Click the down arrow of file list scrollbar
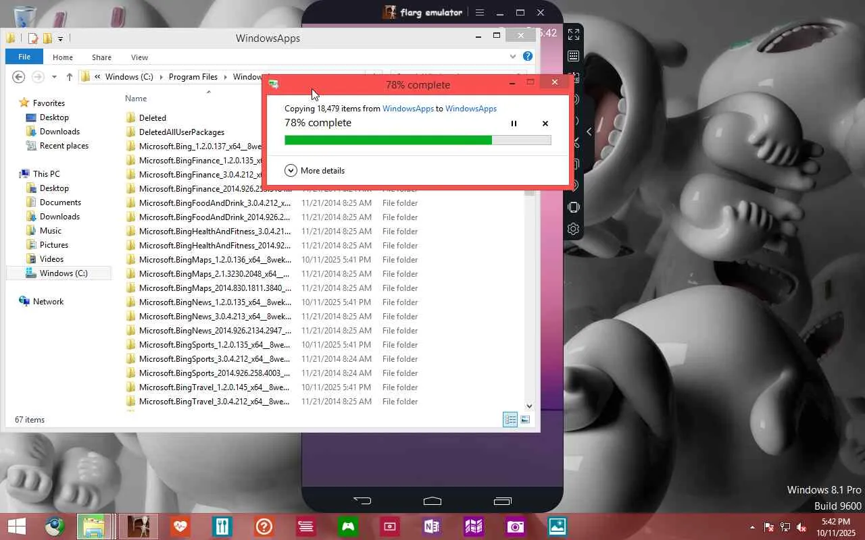Viewport: 865px width, 540px height. [x=529, y=406]
